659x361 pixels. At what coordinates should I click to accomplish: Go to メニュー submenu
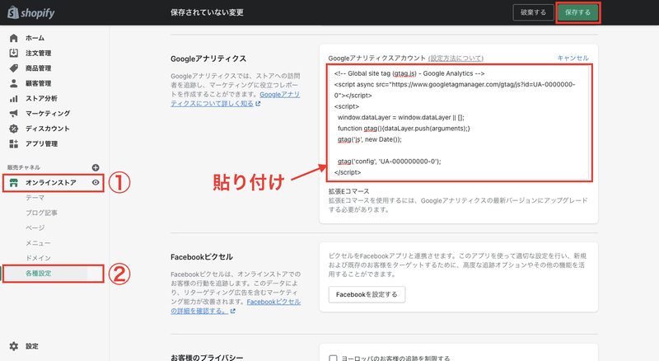point(38,243)
